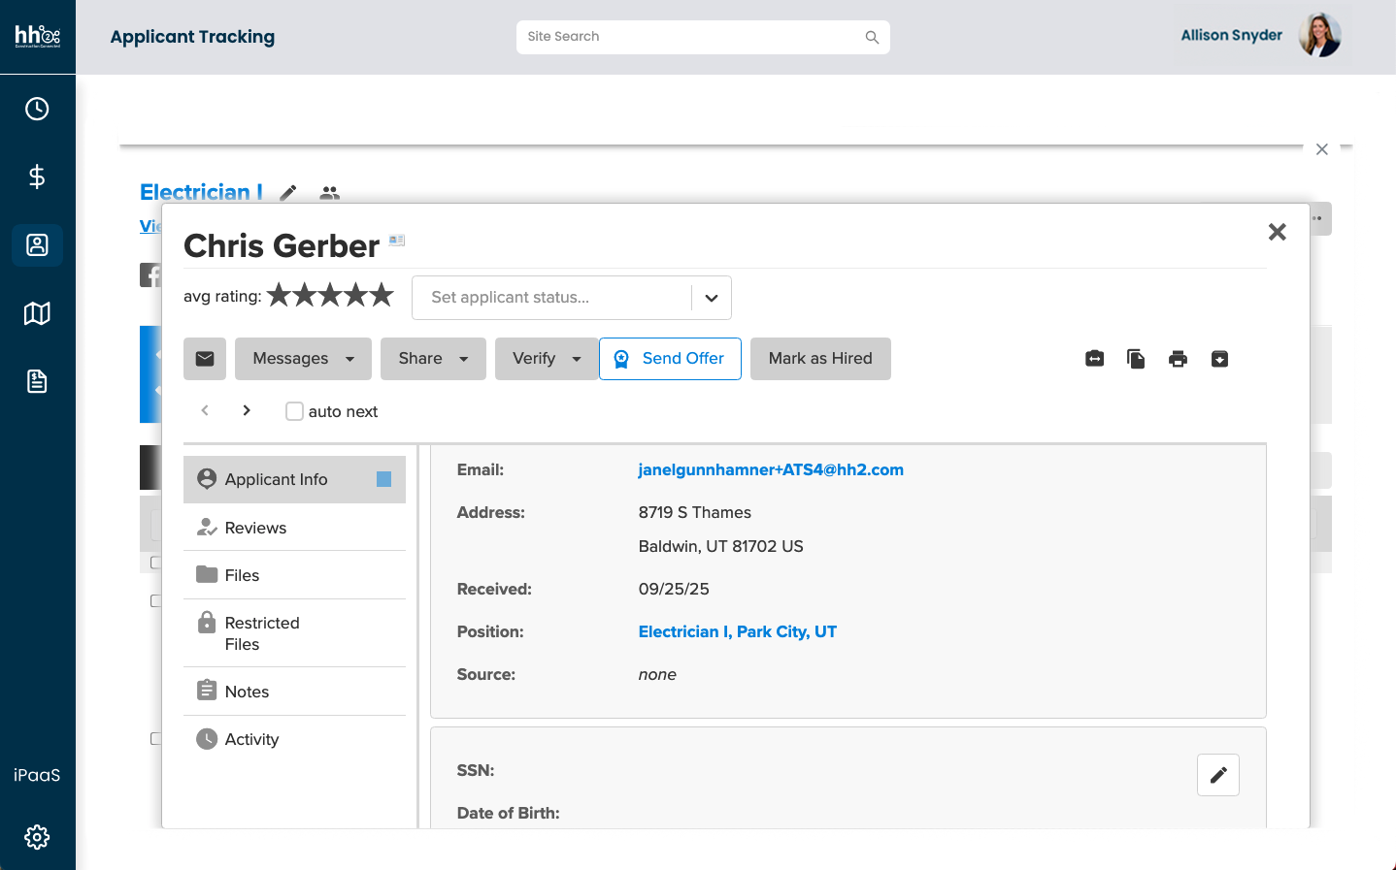Click the Send Offer button
The width and height of the screenshot is (1396, 870).
pos(670,359)
